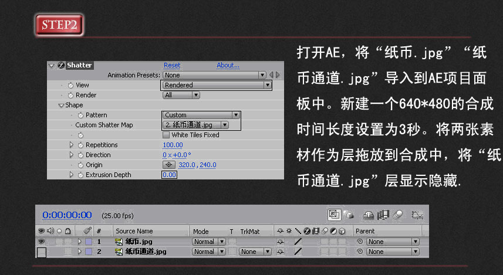The image size is (503, 275).
Task: Toggle the Pattern stopwatch
Action: (80, 115)
